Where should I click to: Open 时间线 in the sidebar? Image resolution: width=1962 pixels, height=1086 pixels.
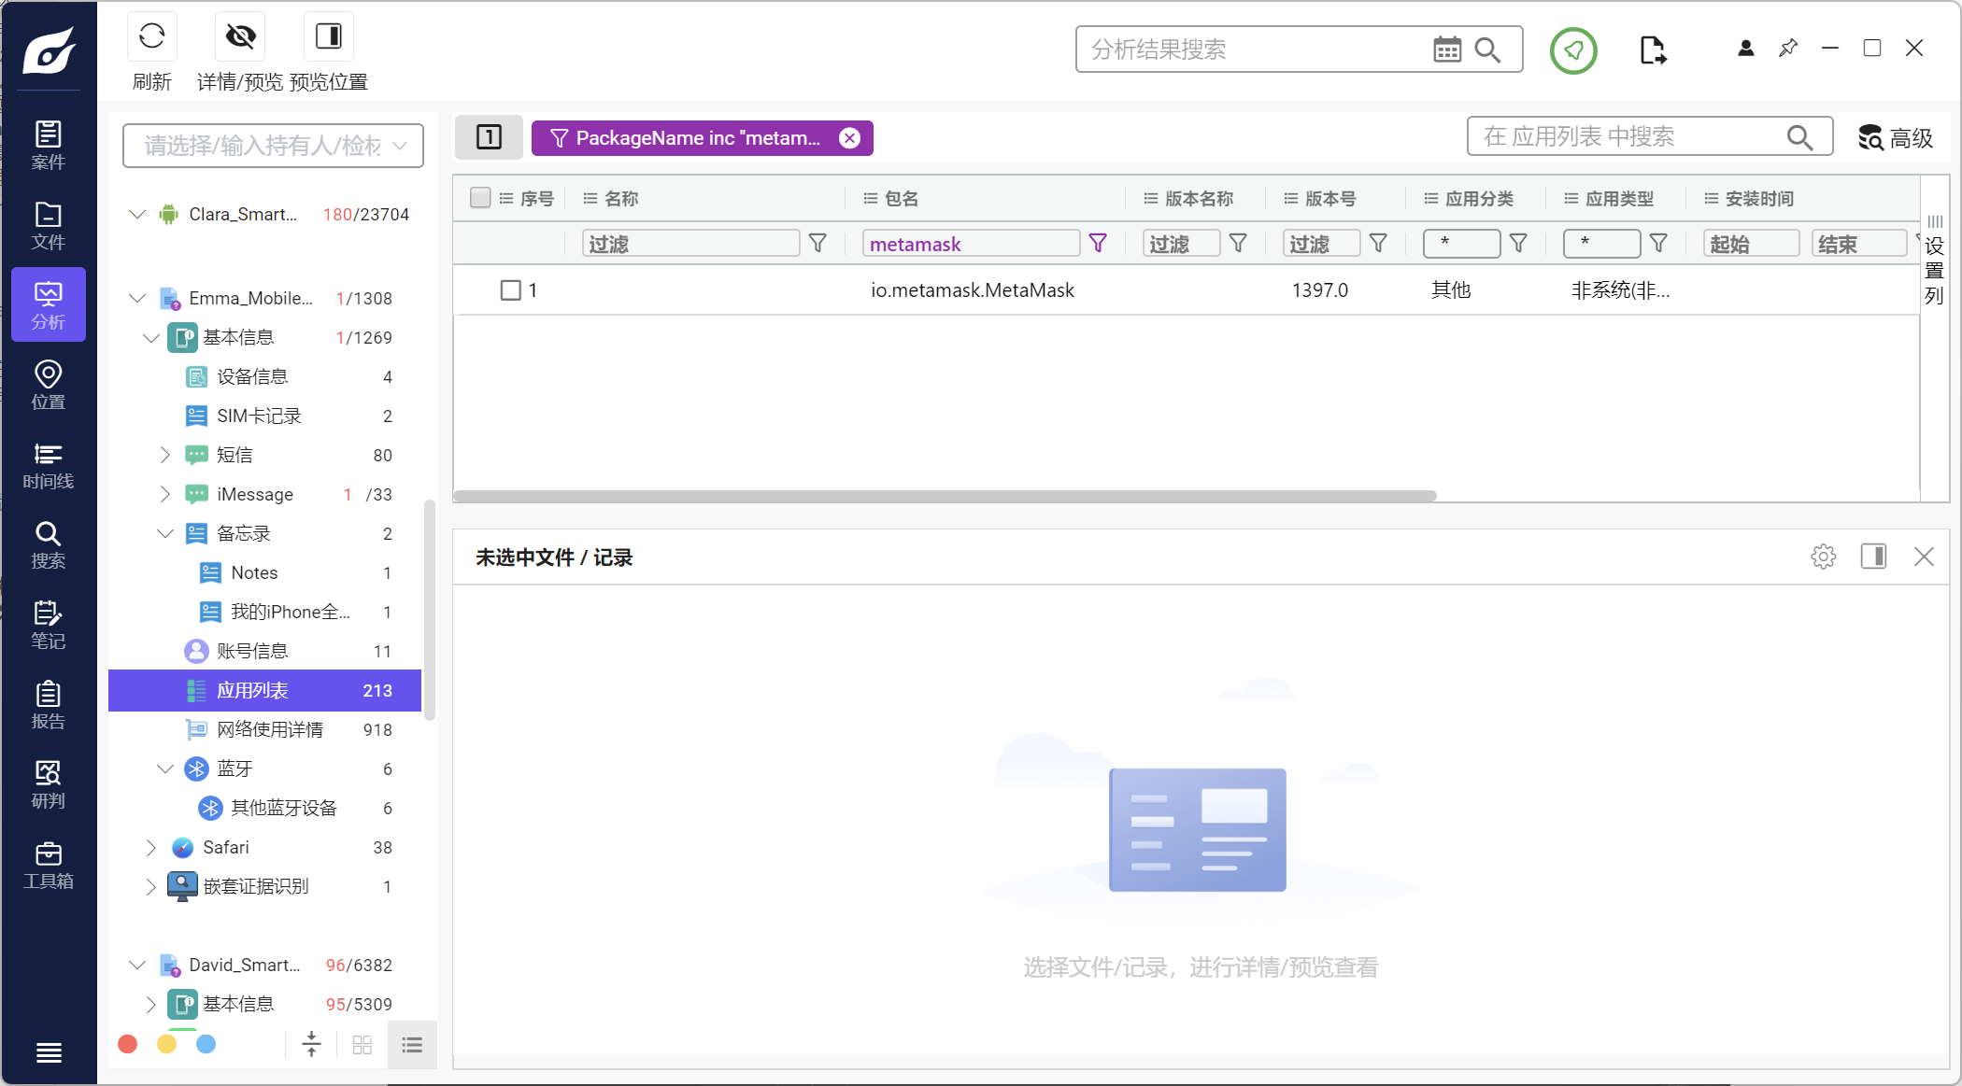tap(49, 465)
